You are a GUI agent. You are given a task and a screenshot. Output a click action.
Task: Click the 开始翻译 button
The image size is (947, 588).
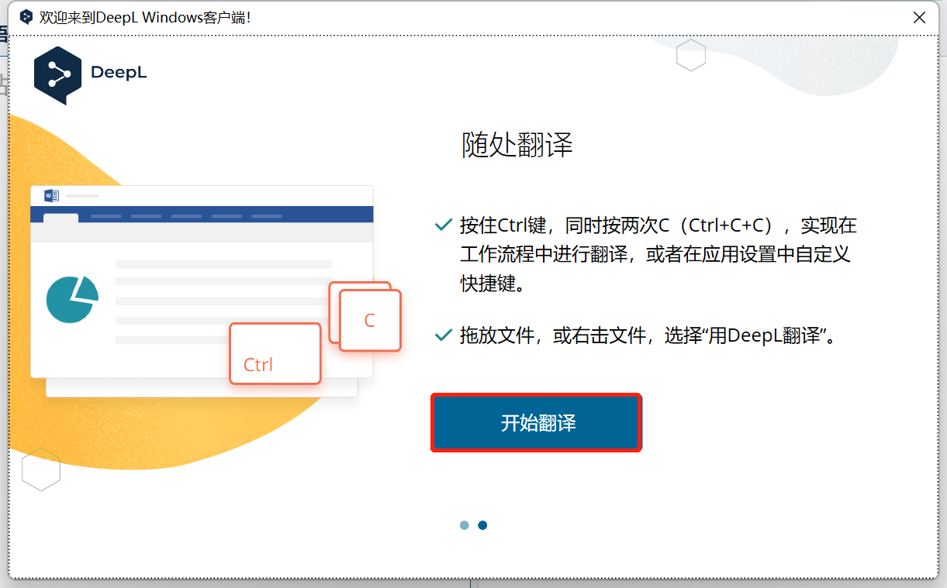click(536, 422)
